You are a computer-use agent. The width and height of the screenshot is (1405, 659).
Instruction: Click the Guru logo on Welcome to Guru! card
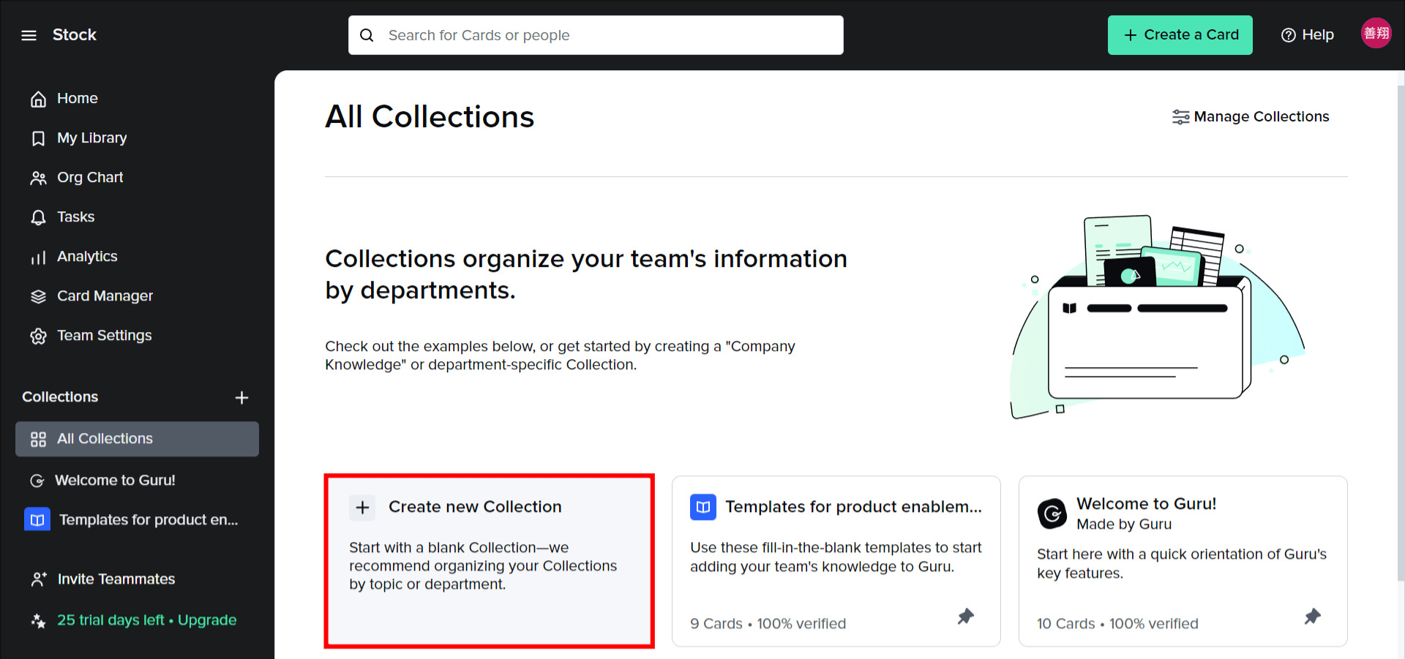pos(1052,513)
